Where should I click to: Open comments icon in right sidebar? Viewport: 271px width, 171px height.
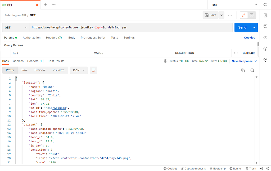coord(265,26)
